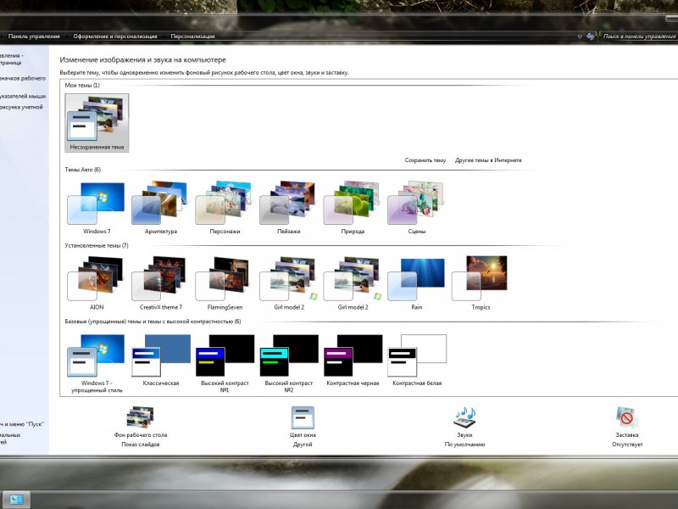Screen dimensions: 678x509
Task: Pick the Tropics theme
Action: pyautogui.click(x=481, y=284)
